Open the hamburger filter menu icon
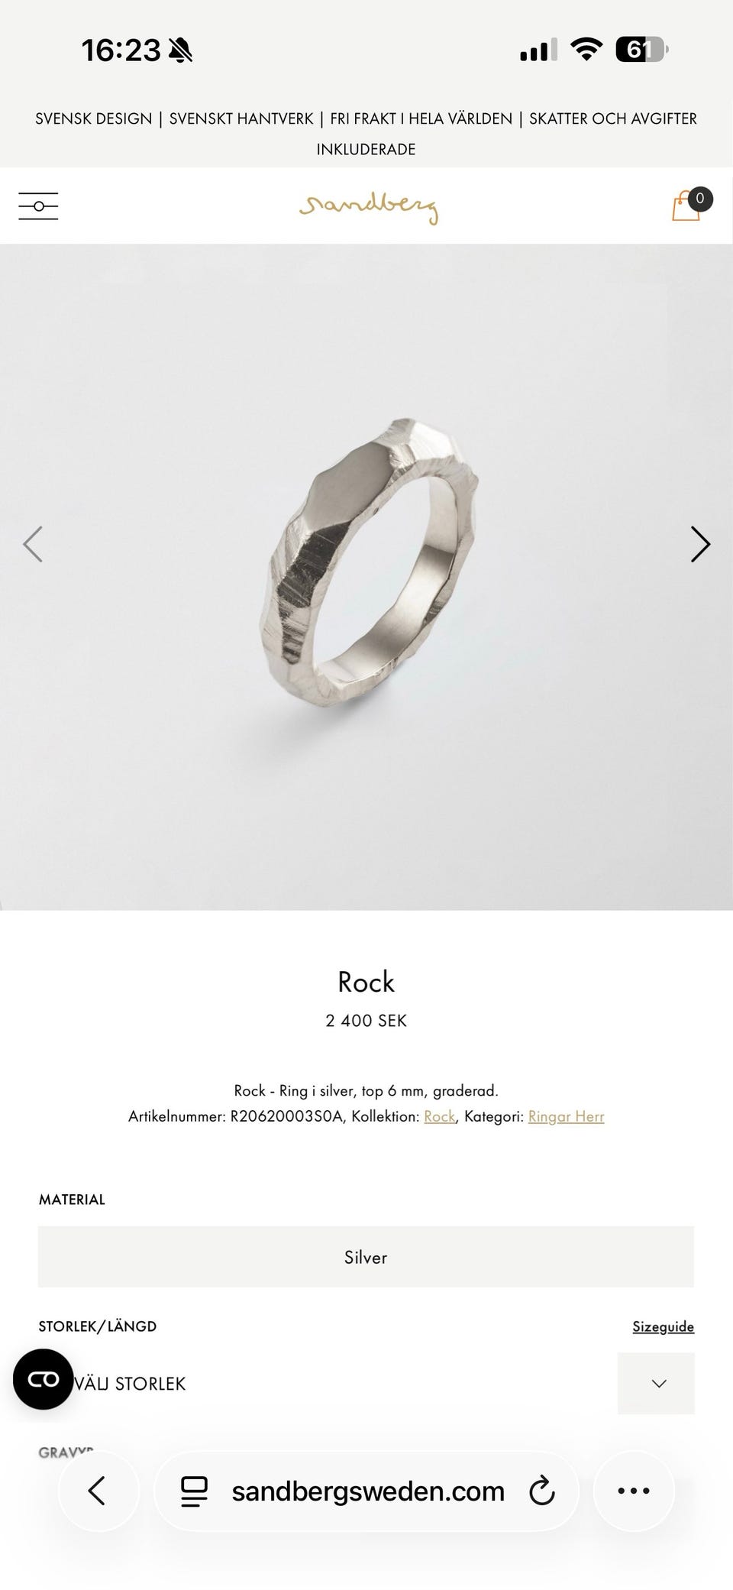Viewport: 733px width, 1590px height. (x=38, y=206)
